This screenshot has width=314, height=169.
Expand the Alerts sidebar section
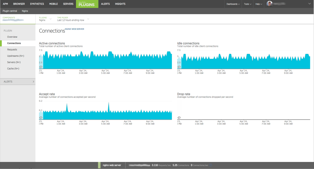(17, 82)
